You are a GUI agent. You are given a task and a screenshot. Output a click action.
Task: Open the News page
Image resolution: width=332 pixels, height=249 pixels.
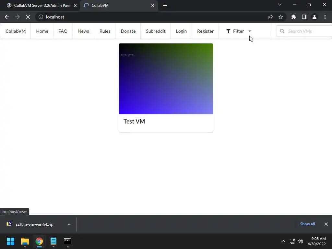click(x=83, y=31)
